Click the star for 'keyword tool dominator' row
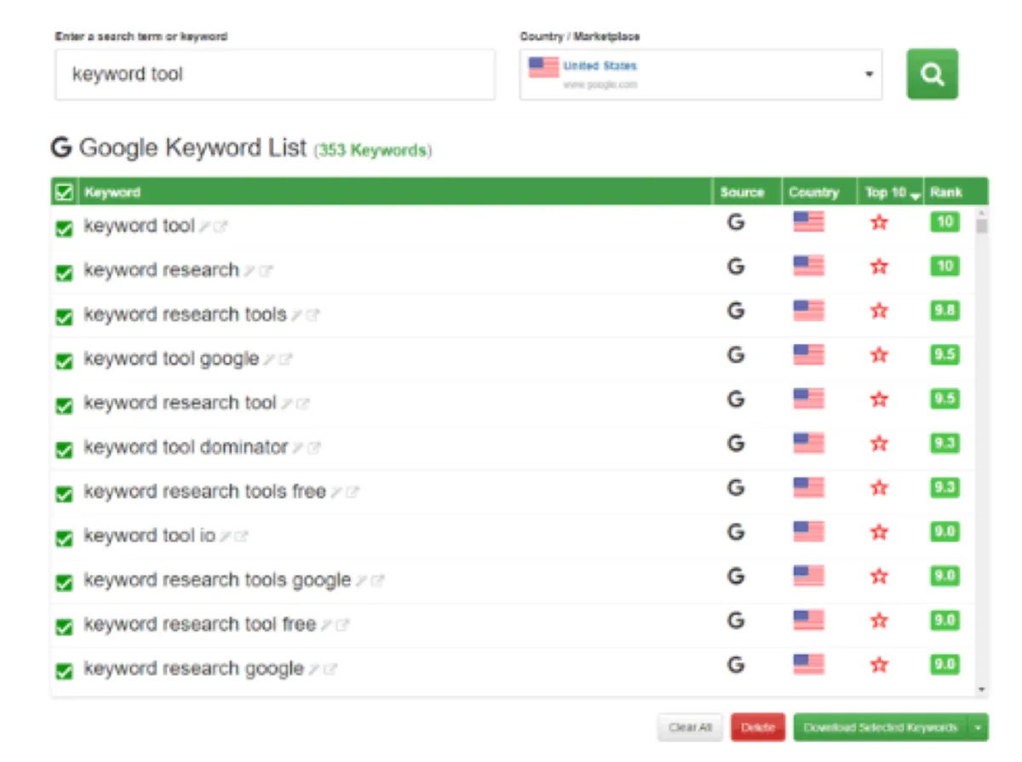 pos(879,444)
